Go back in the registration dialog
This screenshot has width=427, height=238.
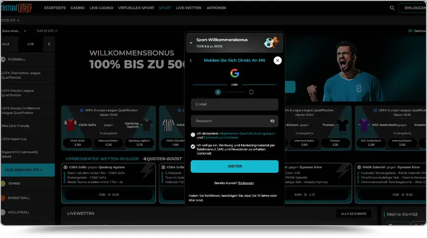tap(191, 61)
